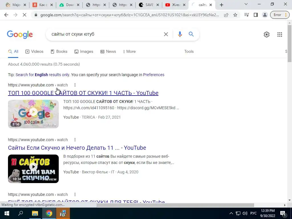Play the 11 сайтов если вам скучно thumbnail
The height and width of the screenshot is (219, 292).
pos(33,169)
